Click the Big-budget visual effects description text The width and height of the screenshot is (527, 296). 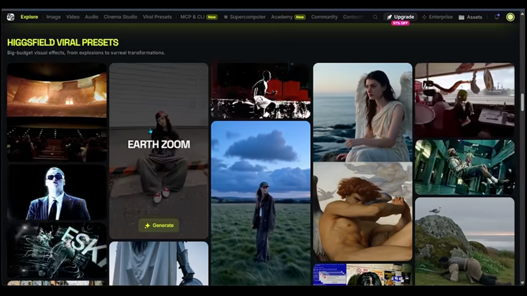pos(86,53)
